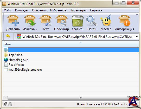
Task: Select the Top Skins folder name
Action: point(15,55)
